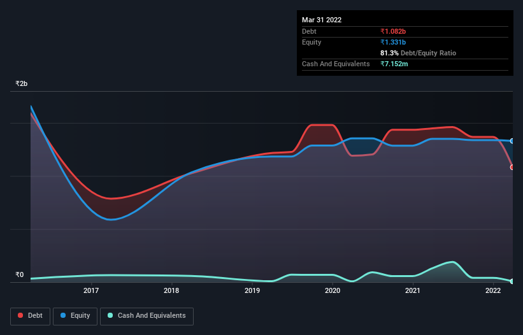Click the red Debt end-point marker
Screen dimensions: 523x335
point(512,167)
